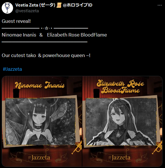The width and height of the screenshot is (165, 168).
Task: Open the Elizabeth Rose BloodFlame guest image
Action: (x=122, y=121)
